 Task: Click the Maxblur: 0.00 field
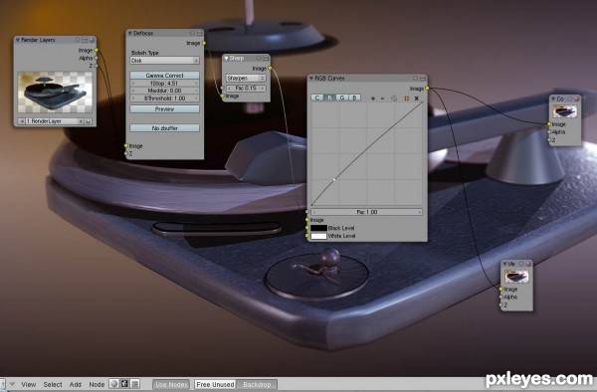coord(164,91)
